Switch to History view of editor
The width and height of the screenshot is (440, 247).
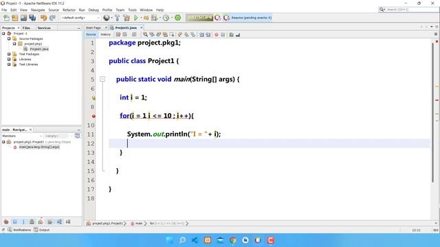[105, 34]
